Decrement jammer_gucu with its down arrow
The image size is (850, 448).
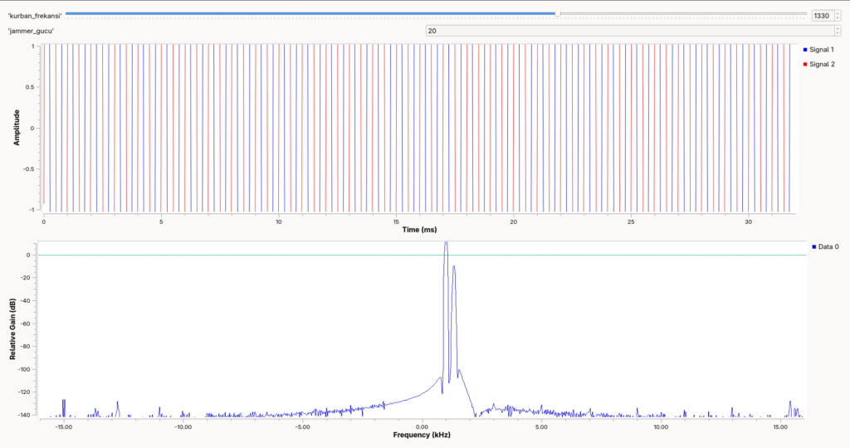click(837, 33)
